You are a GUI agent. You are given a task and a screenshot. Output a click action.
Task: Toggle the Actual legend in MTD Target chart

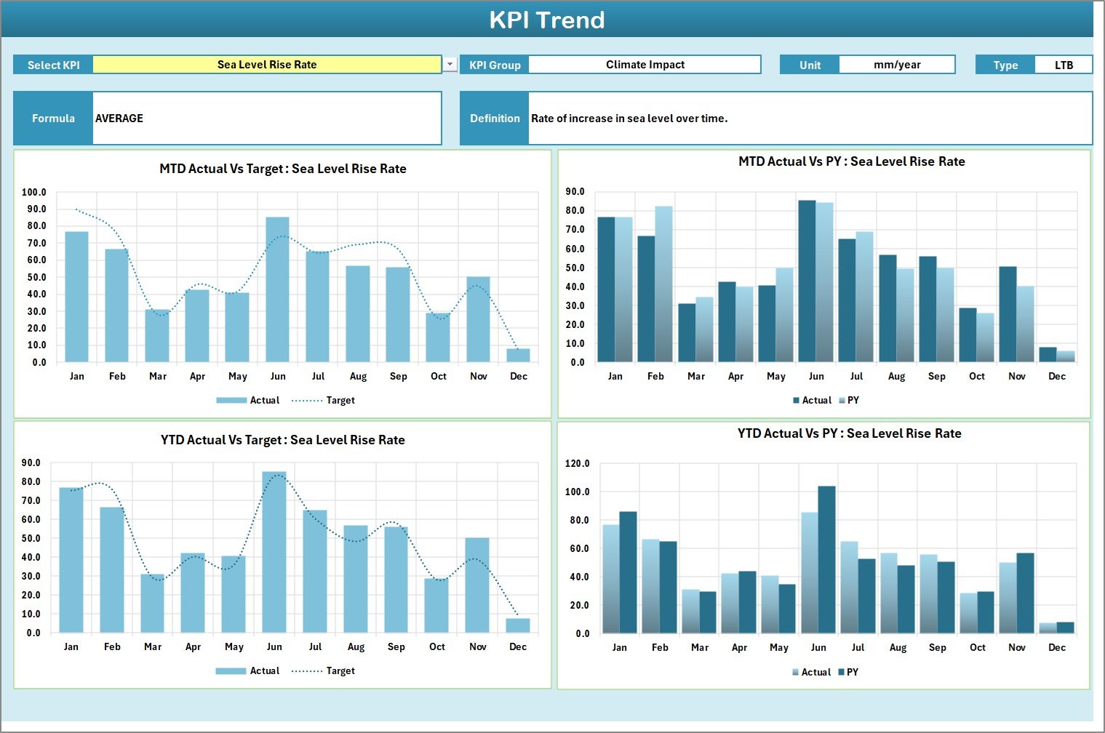247,400
